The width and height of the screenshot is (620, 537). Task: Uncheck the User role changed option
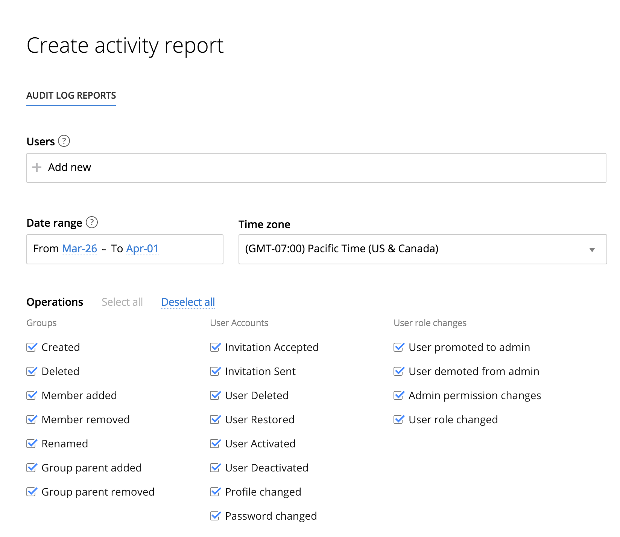click(x=399, y=420)
